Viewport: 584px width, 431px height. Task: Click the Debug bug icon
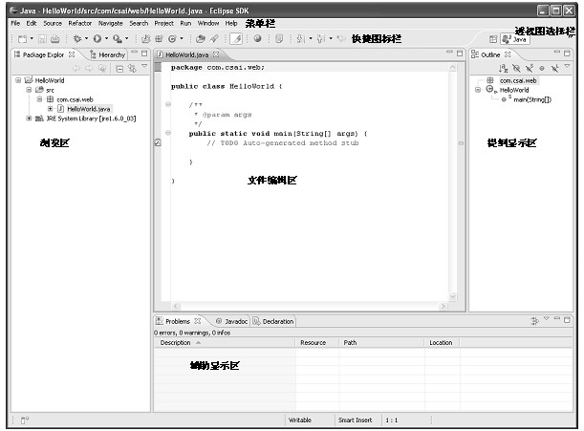[x=77, y=38]
